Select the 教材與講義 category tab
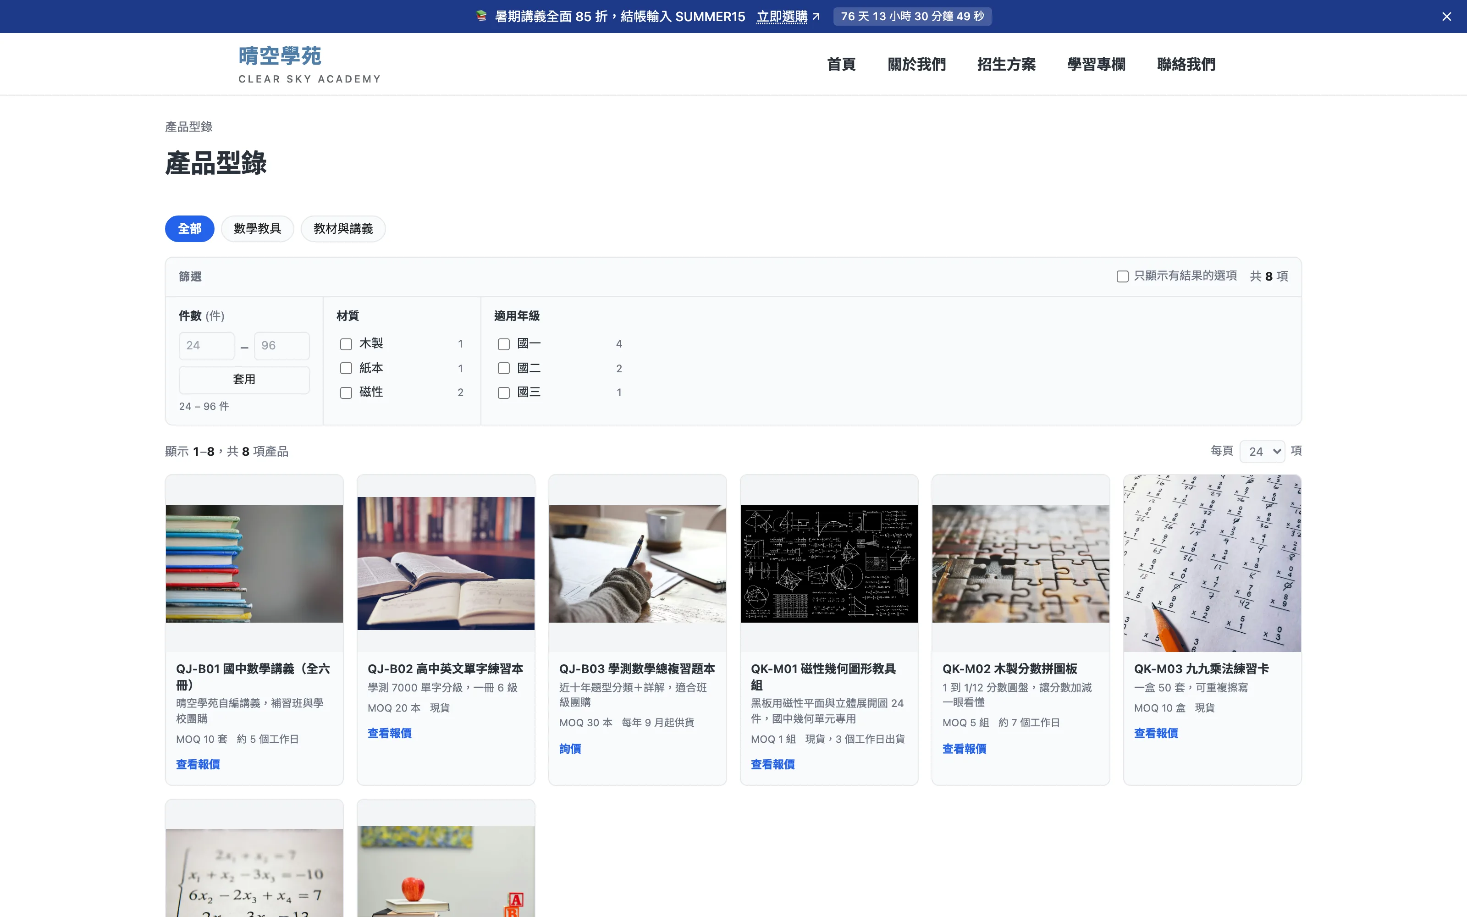The width and height of the screenshot is (1467, 917). point(343,229)
